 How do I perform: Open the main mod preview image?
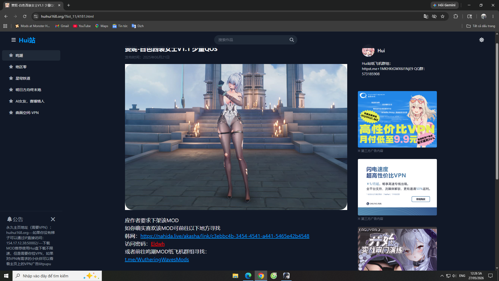[x=236, y=137]
